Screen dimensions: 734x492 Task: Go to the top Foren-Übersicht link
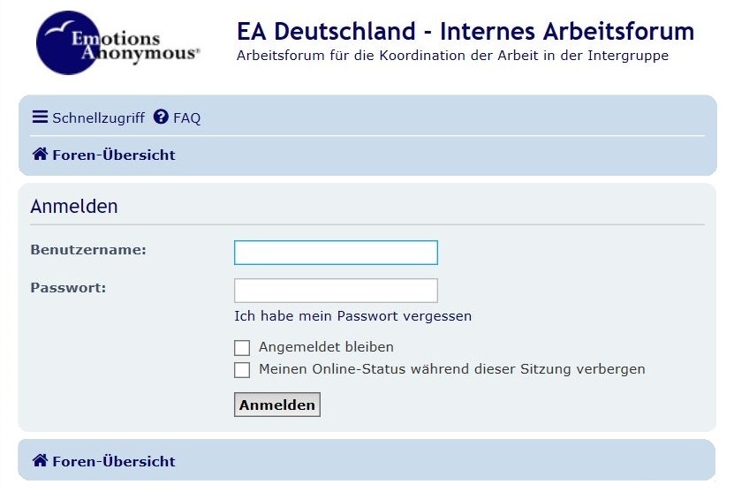click(114, 155)
